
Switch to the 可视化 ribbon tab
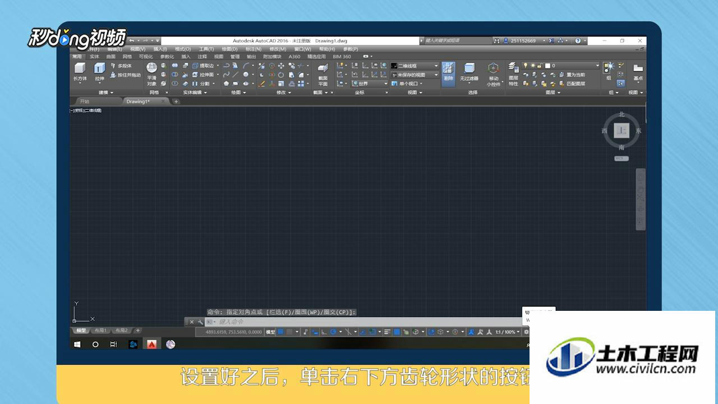tap(146, 57)
